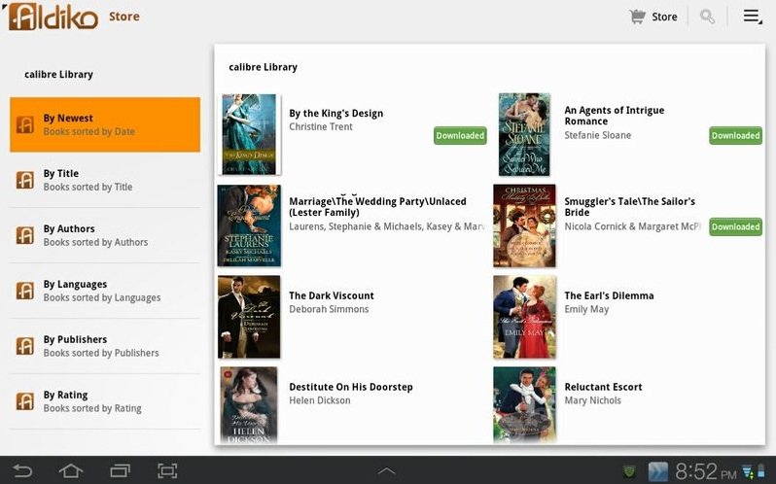Select Smuggler's Tale\The Sailor's Bride title
776x484 pixels.
(x=629, y=207)
